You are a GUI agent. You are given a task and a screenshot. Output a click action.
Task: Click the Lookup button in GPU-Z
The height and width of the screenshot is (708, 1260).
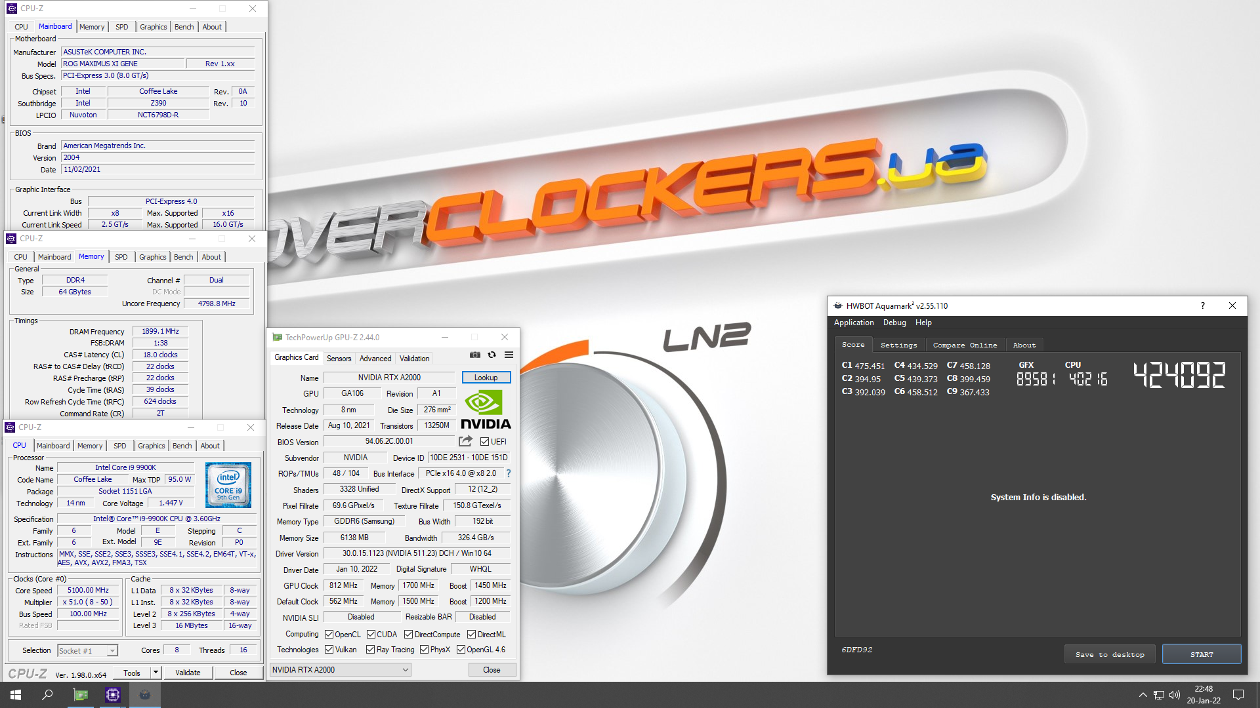(x=486, y=378)
